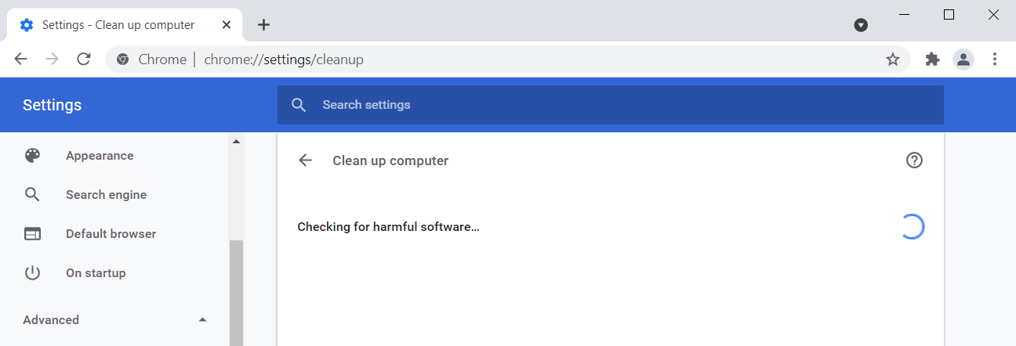This screenshot has height=346, width=1016.
Task: Open the Extensions puzzle icon
Action: click(932, 59)
